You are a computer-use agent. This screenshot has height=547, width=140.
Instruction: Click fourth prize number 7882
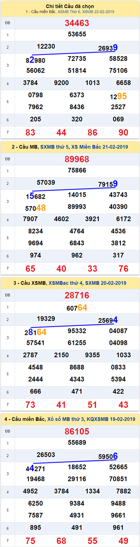point(123,491)
